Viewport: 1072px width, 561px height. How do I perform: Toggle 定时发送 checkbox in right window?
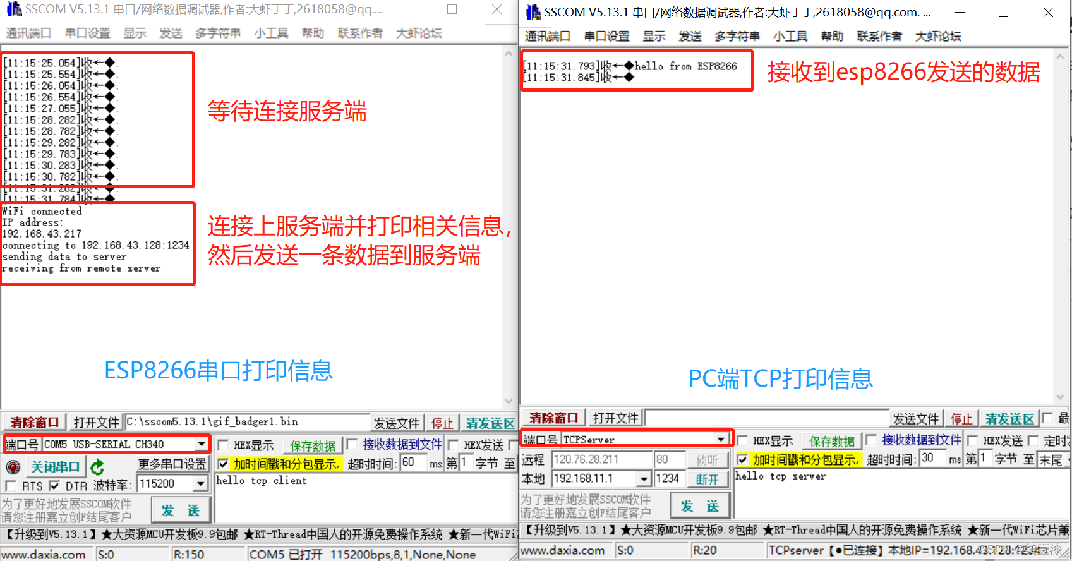(x=1033, y=440)
